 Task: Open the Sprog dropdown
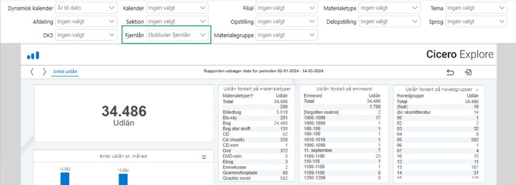tap(476, 22)
